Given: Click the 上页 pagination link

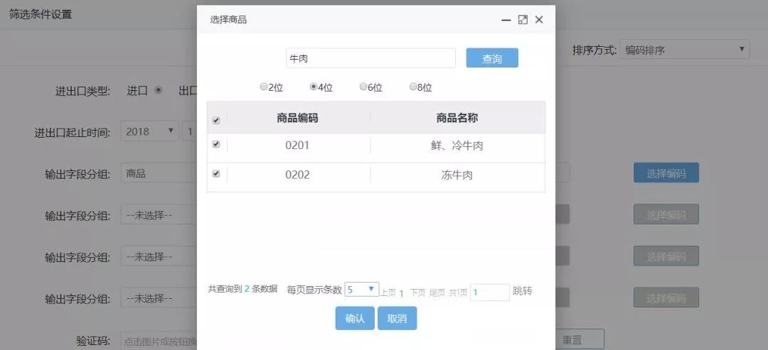Looking at the screenshot, I should pos(388,292).
